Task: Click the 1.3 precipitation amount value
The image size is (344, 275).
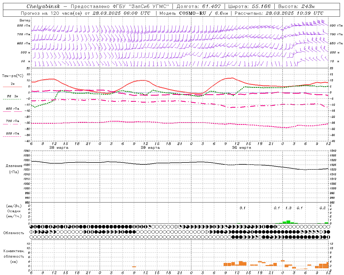Action: tap(288, 208)
